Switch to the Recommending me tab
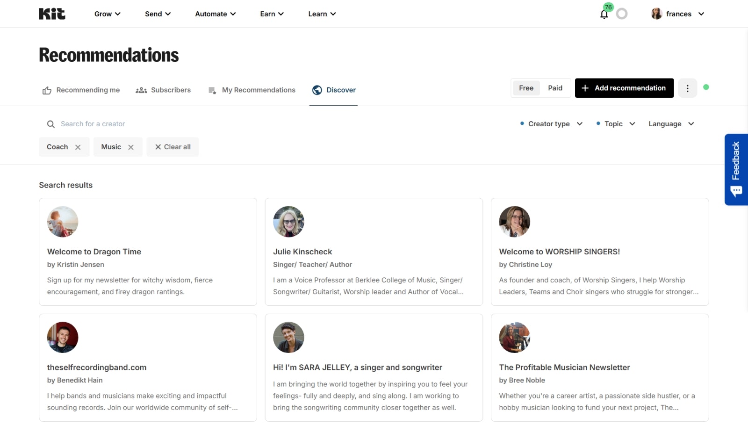 pos(81,90)
